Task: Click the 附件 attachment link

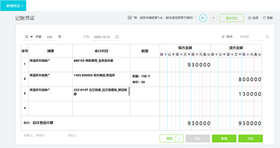Action: tap(227, 37)
